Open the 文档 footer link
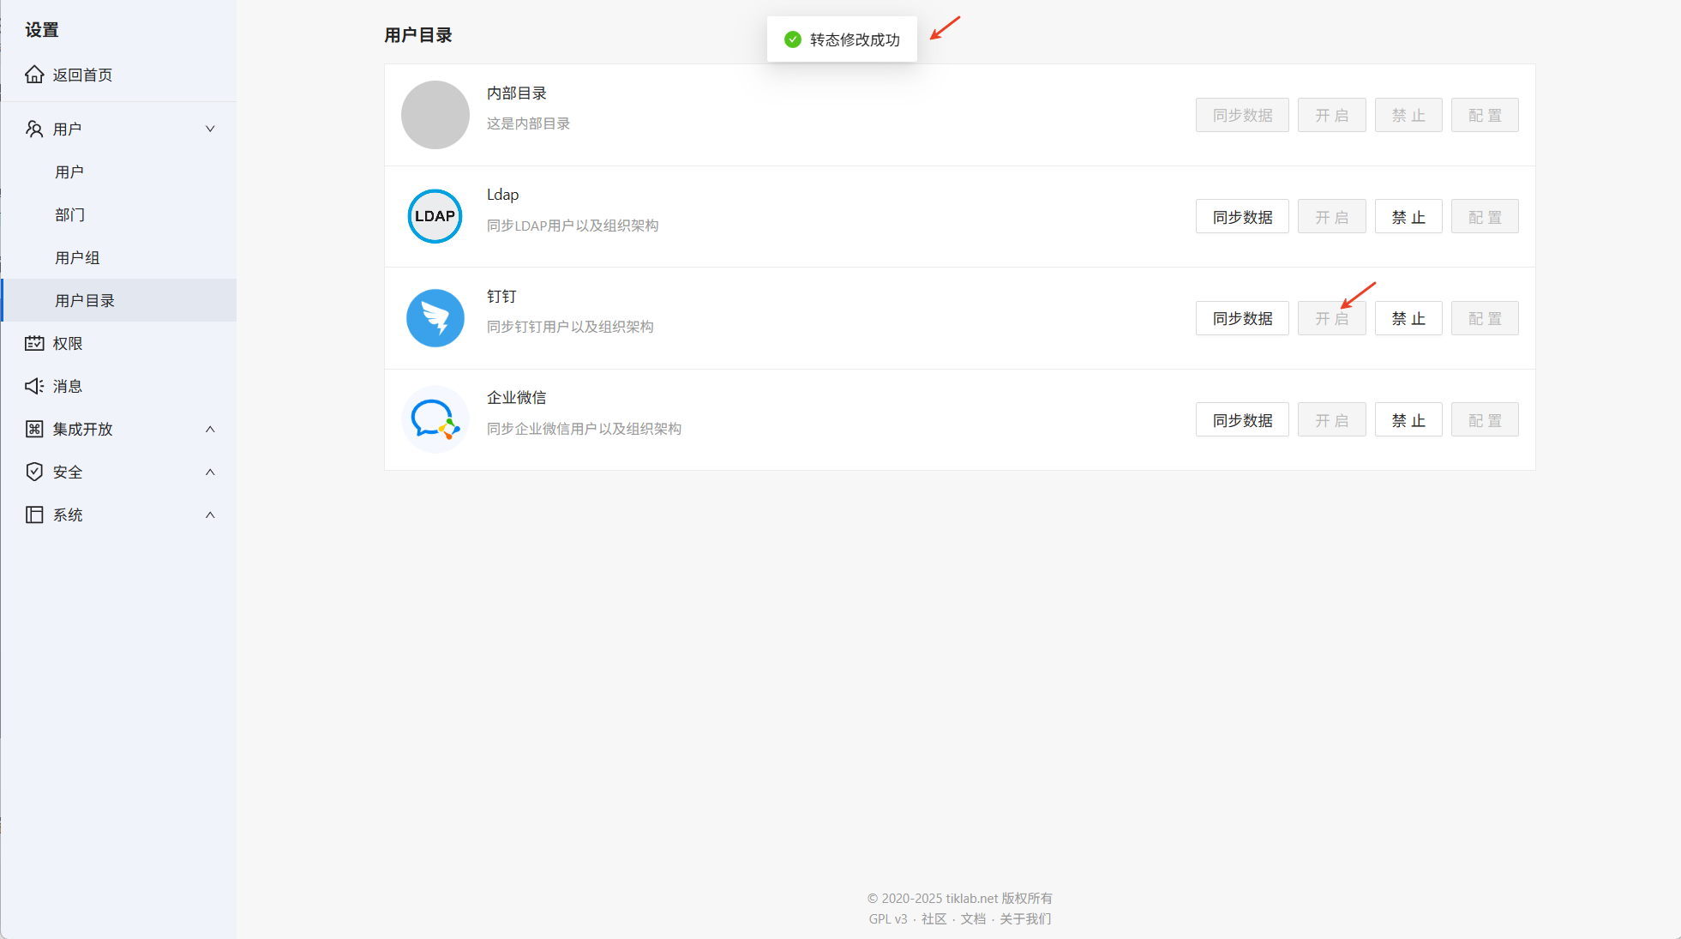This screenshot has width=1681, height=939. tap(972, 918)
